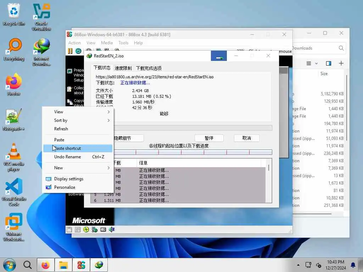This screenshot has height=272, width=363.
Task: Click the turquoise hard reset icon in 86Box
Action: click(78, 51)
